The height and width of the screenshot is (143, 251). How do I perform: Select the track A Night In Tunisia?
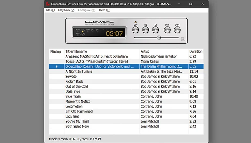pos(79,71)
